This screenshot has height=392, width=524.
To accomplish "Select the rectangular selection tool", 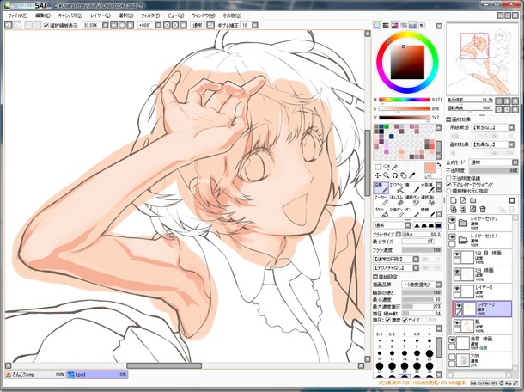I will (x=379, y=166).
